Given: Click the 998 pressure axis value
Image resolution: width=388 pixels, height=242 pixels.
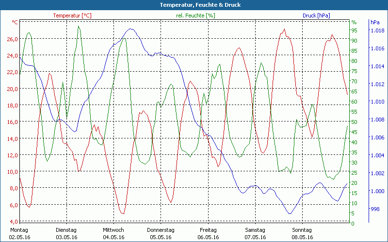Looking at the screenshot, I should (x=375, y=209).
